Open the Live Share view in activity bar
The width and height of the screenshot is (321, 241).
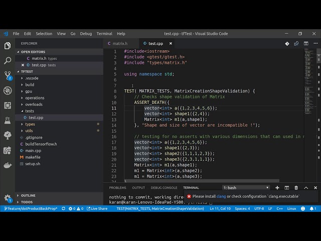pyautogui.click(x=8, y=151)
